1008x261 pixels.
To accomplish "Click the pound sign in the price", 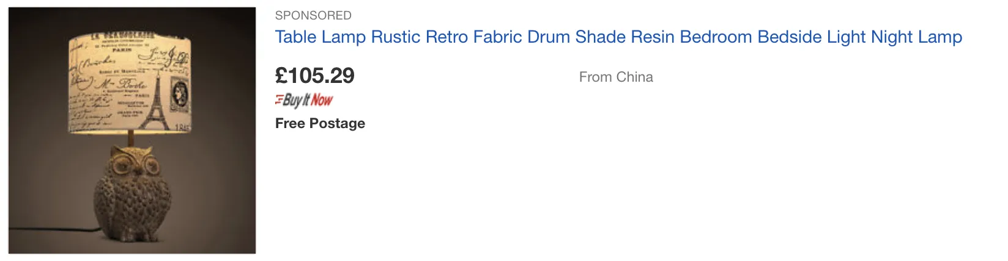I will 281,76.
